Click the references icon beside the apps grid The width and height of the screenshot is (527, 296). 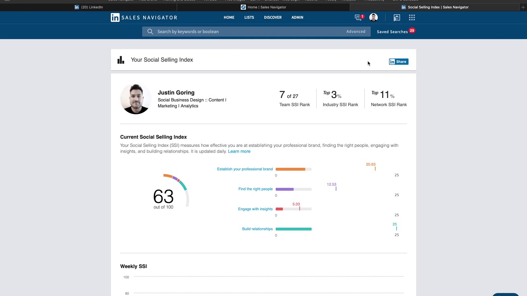pos(397,17)
